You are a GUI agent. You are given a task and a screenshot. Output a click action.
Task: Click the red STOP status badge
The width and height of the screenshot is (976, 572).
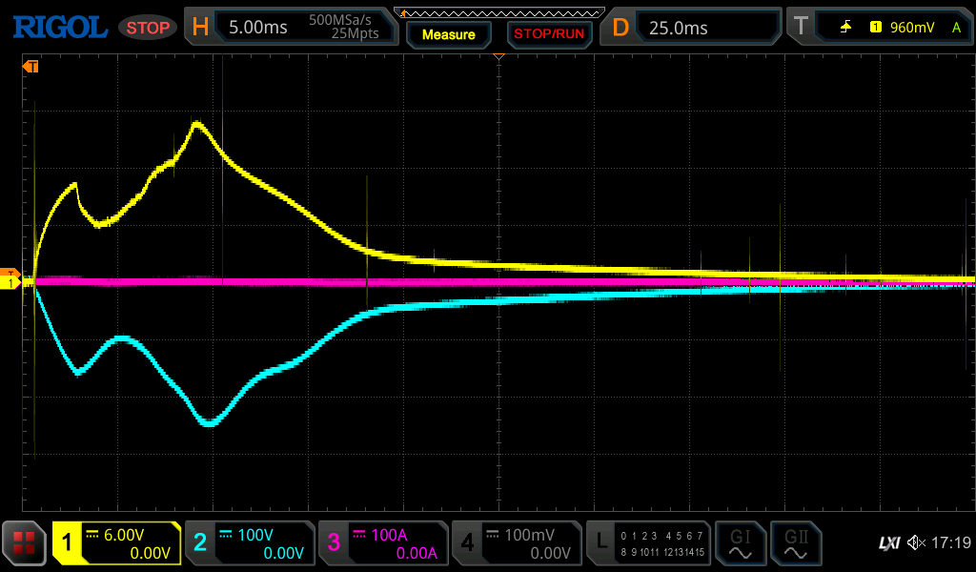(x=148, y=28)
